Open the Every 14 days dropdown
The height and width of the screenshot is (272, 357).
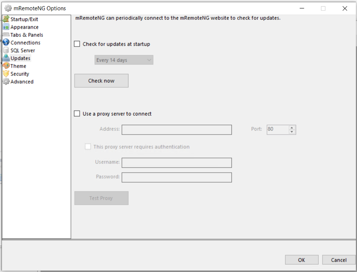[124, 60]
